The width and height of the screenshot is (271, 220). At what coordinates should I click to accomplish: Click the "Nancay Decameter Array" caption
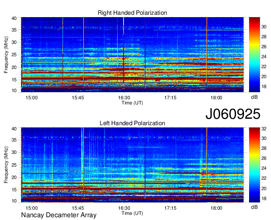59,215
